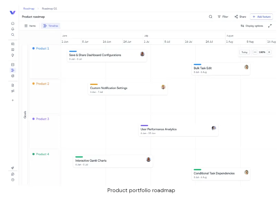Open the help question mark icon
280x198 pixels.
(13, 180)
